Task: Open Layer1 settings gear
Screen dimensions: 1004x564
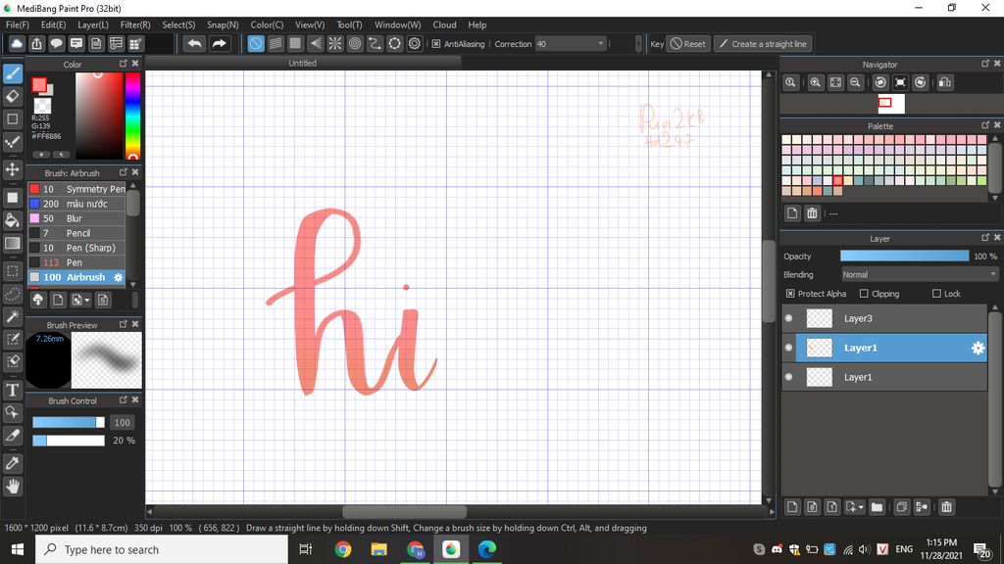Action: pos(978,348)
